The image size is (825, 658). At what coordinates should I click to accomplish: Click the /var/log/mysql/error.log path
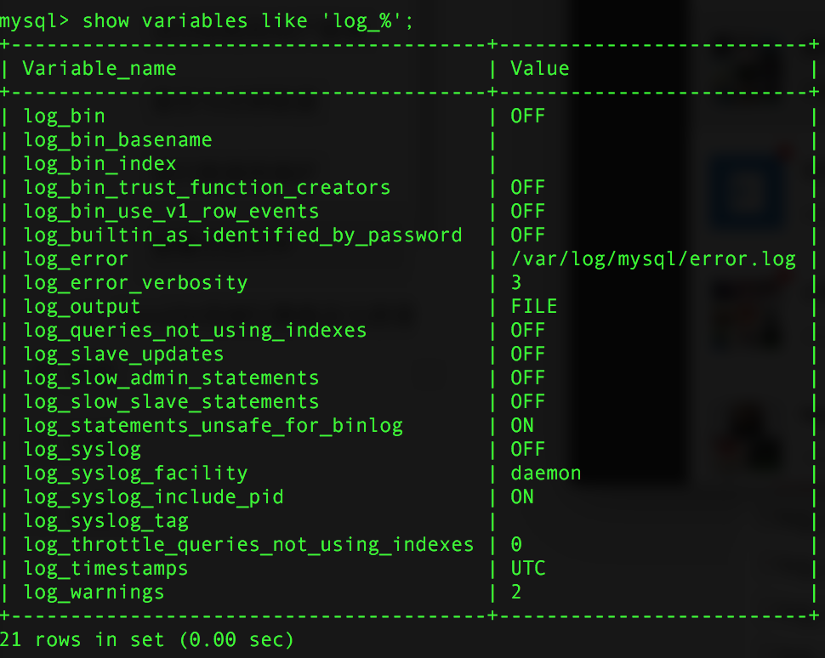(653, 259)
